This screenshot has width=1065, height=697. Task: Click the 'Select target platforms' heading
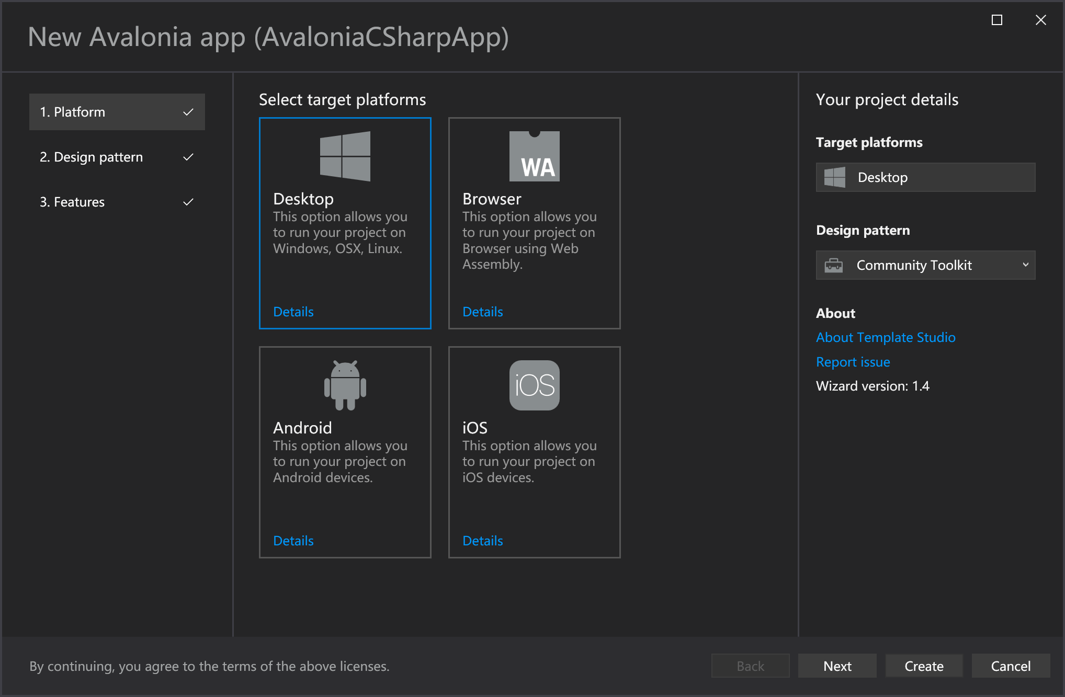click(x=343, y=99)
